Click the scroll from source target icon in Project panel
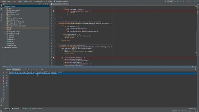This screenshot has width=199, height=112. 40,4
